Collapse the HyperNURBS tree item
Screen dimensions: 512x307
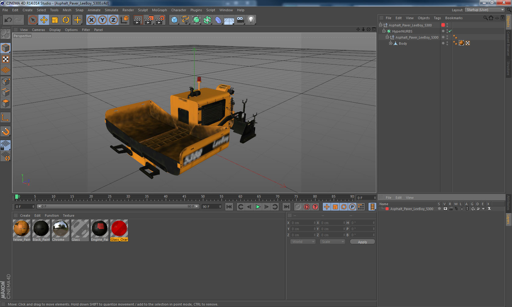pyautogui.click(x=384, y=31)
